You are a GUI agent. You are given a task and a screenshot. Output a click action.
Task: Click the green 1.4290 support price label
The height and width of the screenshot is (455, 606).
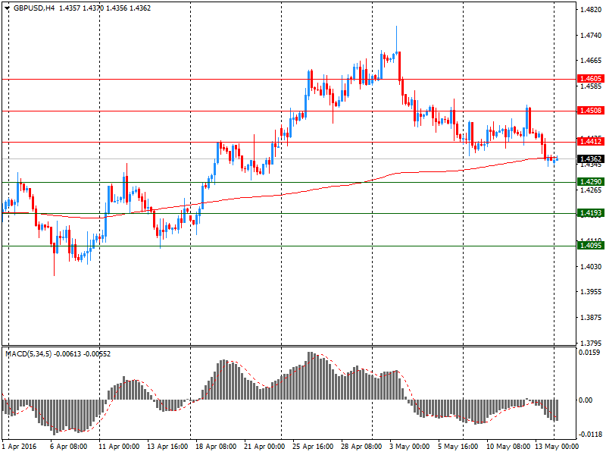click(591, 182)
